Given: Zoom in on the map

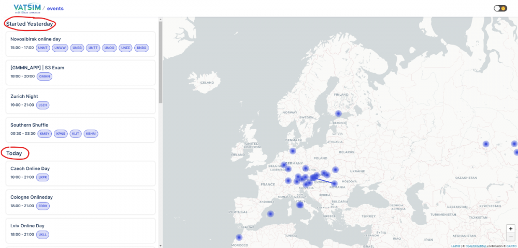Looking at the screenshot, I should [511, 228].
